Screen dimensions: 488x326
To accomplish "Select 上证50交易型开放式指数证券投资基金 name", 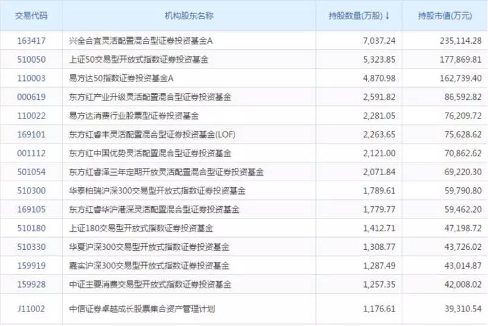I will tap(139, 59).
